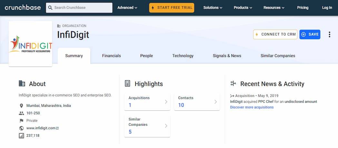The image size is (338, 148).
Task: Expand the Products menu
Action: [243, 8]
